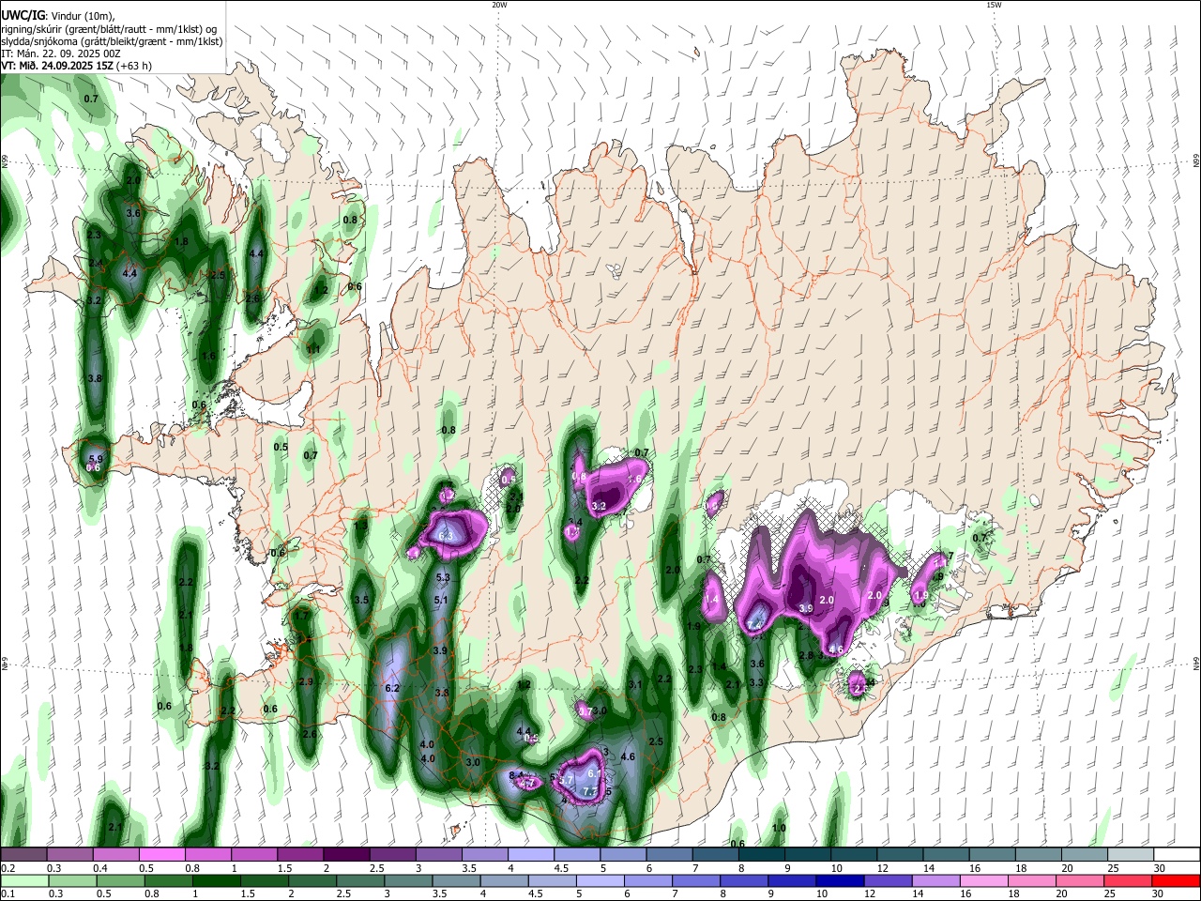
Task: Click the 3.3 value on the map
Action: 757,682
